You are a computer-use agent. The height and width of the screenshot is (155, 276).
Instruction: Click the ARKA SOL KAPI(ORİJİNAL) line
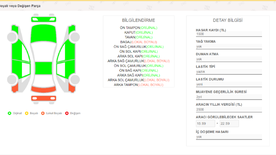139,56
